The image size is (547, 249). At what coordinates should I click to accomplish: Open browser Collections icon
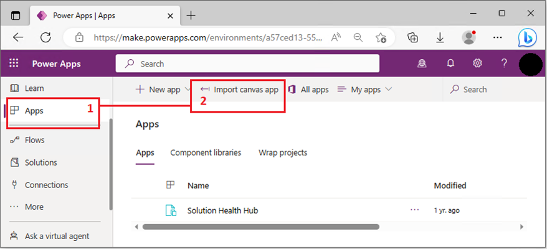(x=412, y=38)
